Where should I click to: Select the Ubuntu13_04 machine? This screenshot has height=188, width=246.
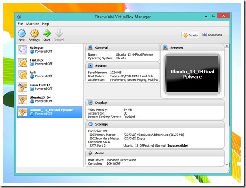[x=50, y=100]
